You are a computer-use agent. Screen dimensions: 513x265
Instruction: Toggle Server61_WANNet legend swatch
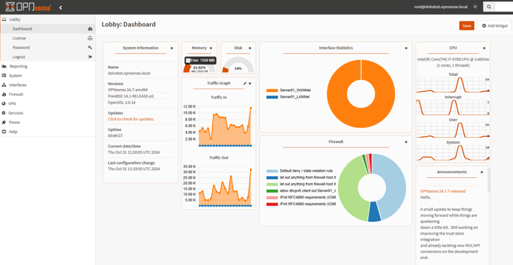[x=272, y=90]
